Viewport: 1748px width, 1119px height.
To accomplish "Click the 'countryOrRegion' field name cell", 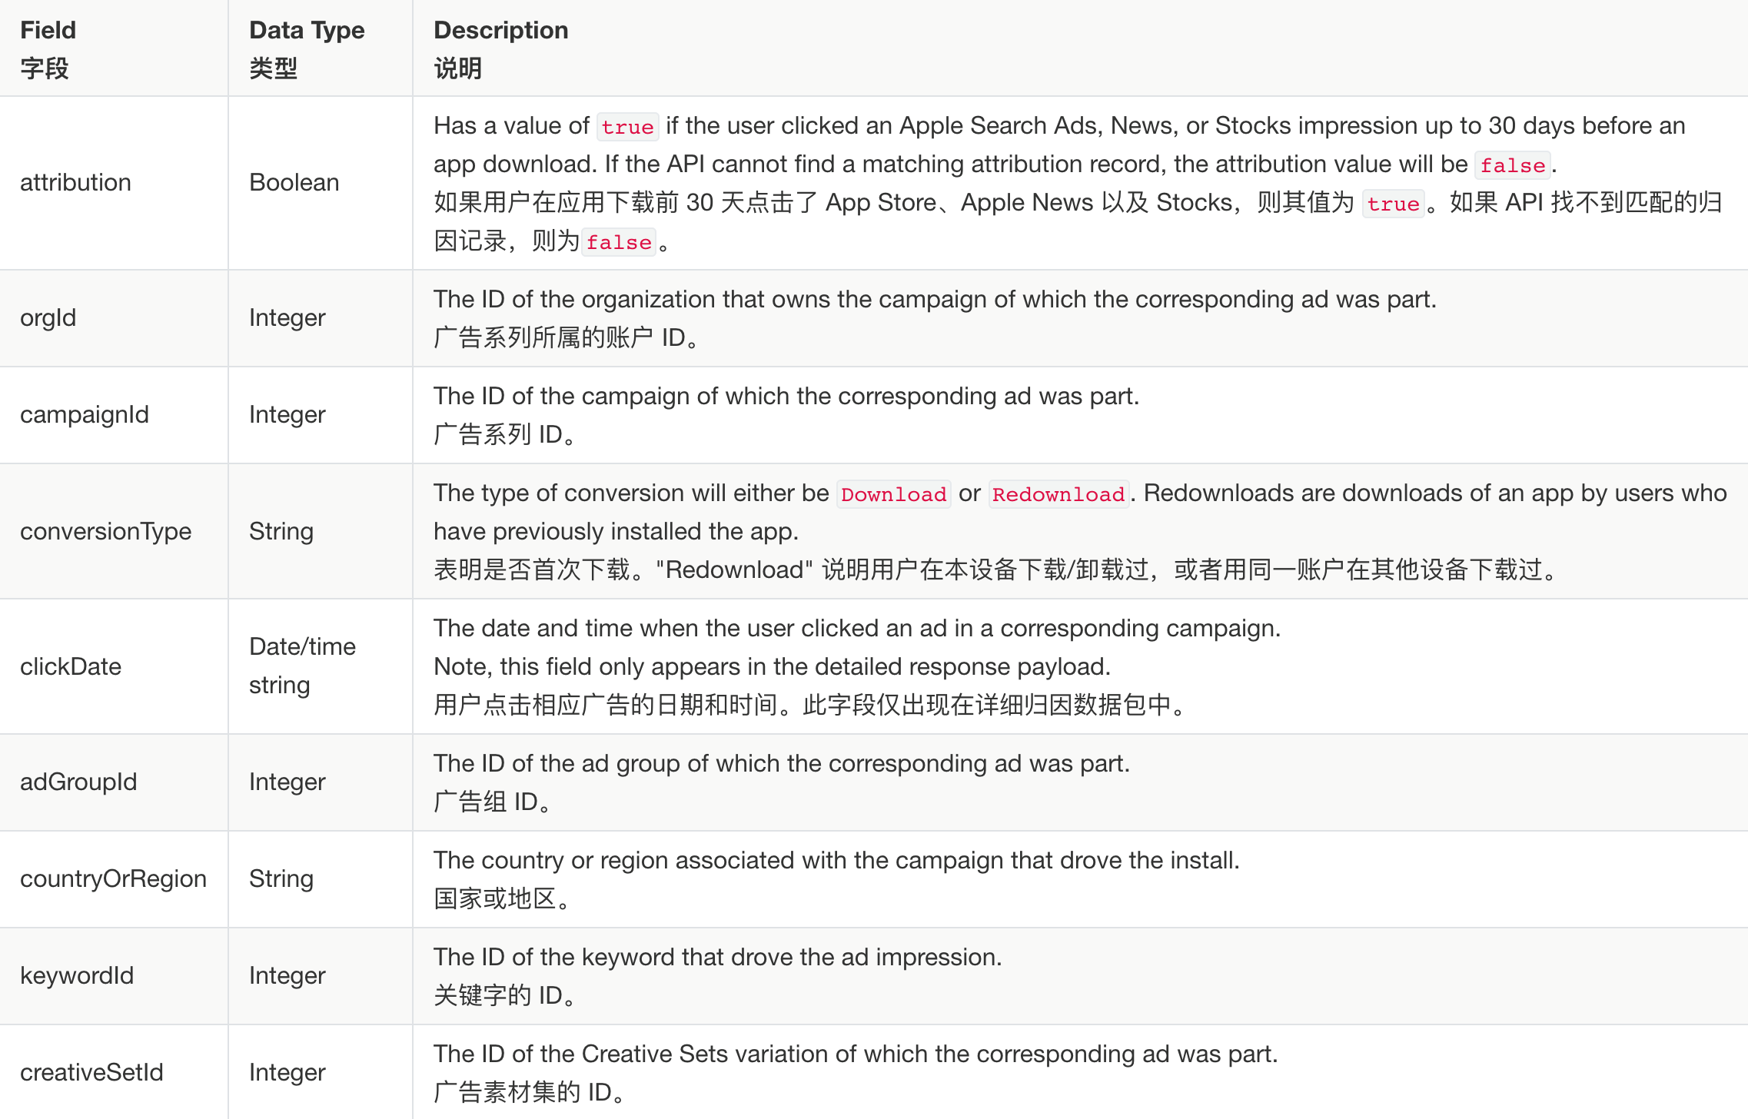I will [x=113, y=879].
